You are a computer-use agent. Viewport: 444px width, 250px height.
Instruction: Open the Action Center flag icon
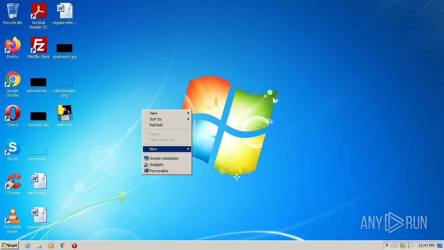pyautogui.click(x=411, y=245)
